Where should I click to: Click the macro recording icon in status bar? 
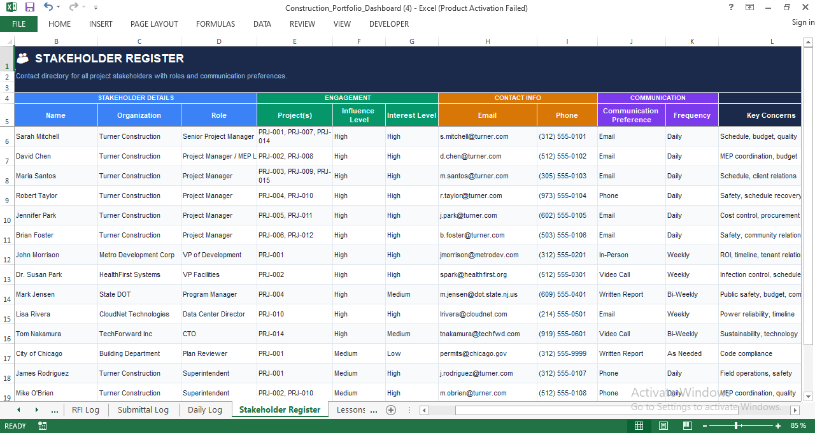[43, 426]
